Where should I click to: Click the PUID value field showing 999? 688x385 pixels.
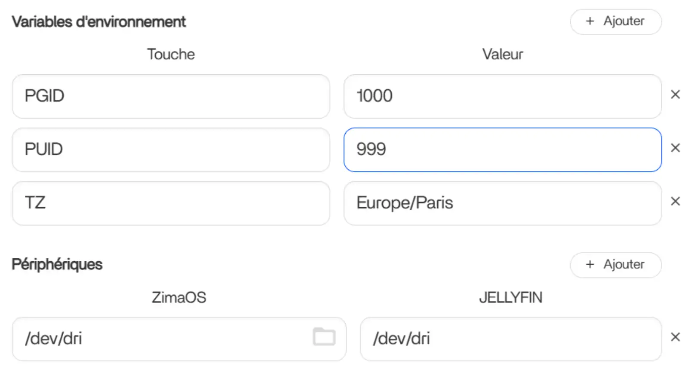(502, 150)
